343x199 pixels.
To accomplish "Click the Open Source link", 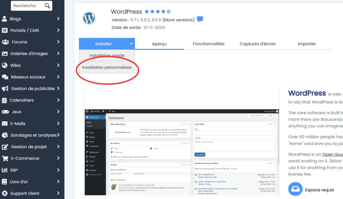I will coord(333,154).
